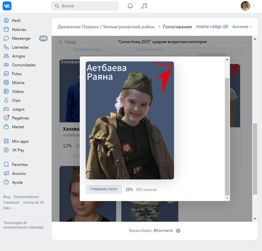Click the Pegatinas smiley icon
Viewport: 262px width, 251px height.
6,118
